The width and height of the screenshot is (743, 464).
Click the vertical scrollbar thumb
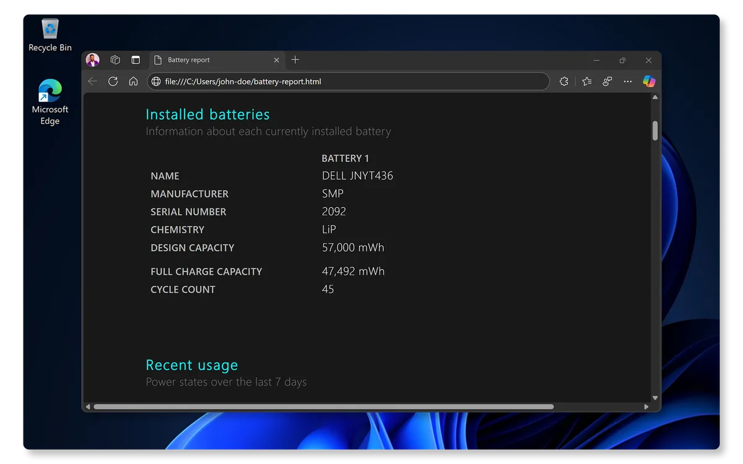click(x=655, y=131)
